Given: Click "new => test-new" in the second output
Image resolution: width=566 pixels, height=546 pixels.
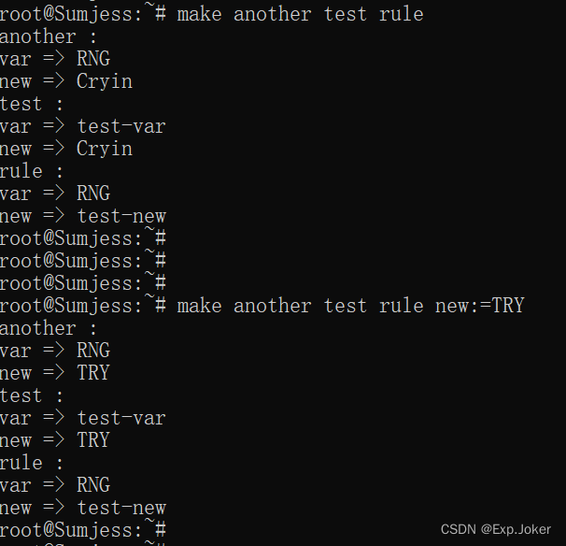Looking at the screenshot, I should [x=83, y=508].
